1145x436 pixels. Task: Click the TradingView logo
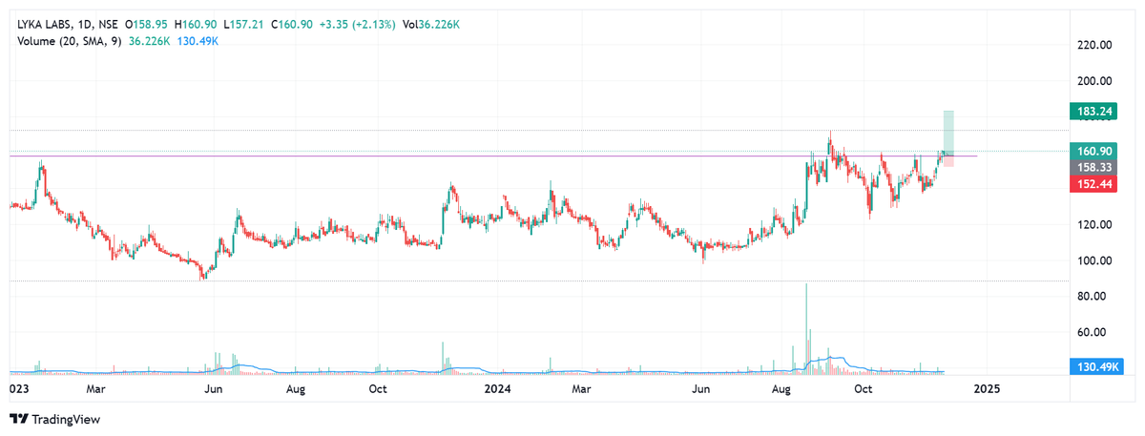(54, 419)
